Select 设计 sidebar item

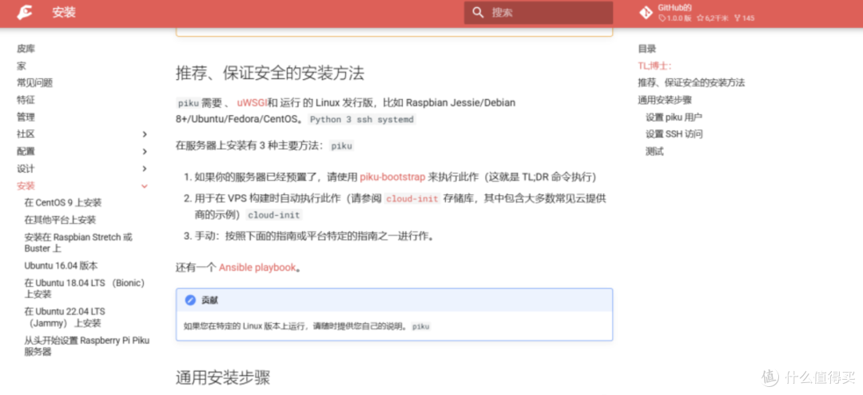click(x=26, y=169)
